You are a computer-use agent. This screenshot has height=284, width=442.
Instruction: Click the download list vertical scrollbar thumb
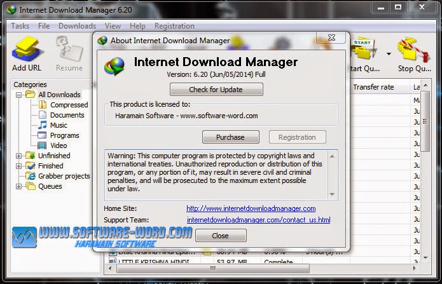pos(425,121)
